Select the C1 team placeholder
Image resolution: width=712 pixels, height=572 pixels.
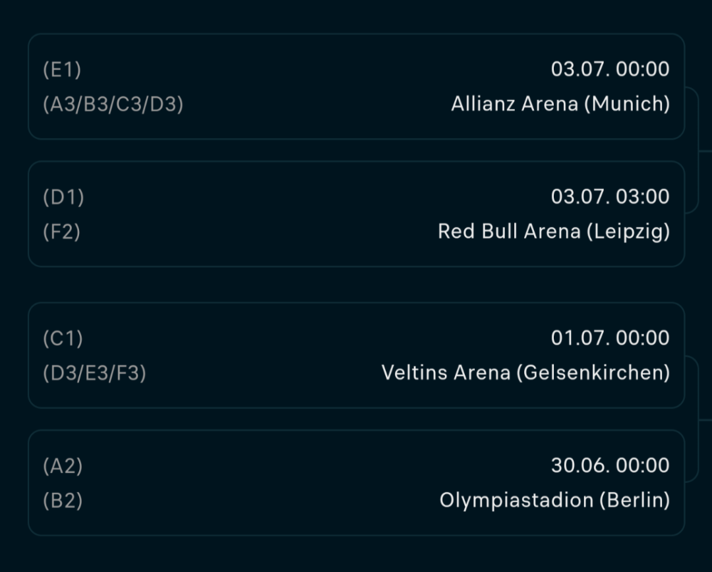pyautogui.click(x=63, y=338)
